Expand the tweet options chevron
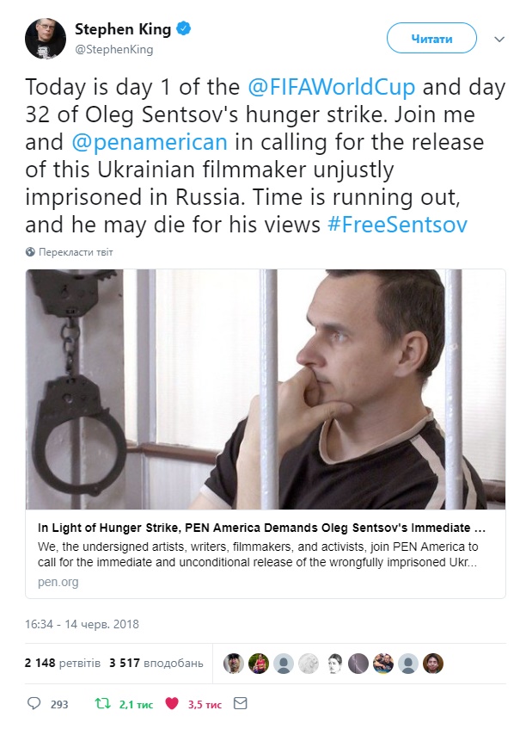This screenshot has width=526, height=729. (x=499, y=39)
